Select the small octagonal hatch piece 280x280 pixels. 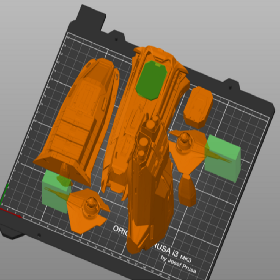tap(198, 107)
